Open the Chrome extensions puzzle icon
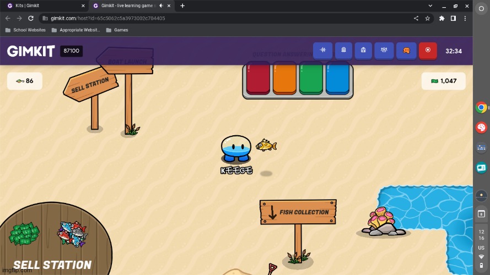 [441, 18]
